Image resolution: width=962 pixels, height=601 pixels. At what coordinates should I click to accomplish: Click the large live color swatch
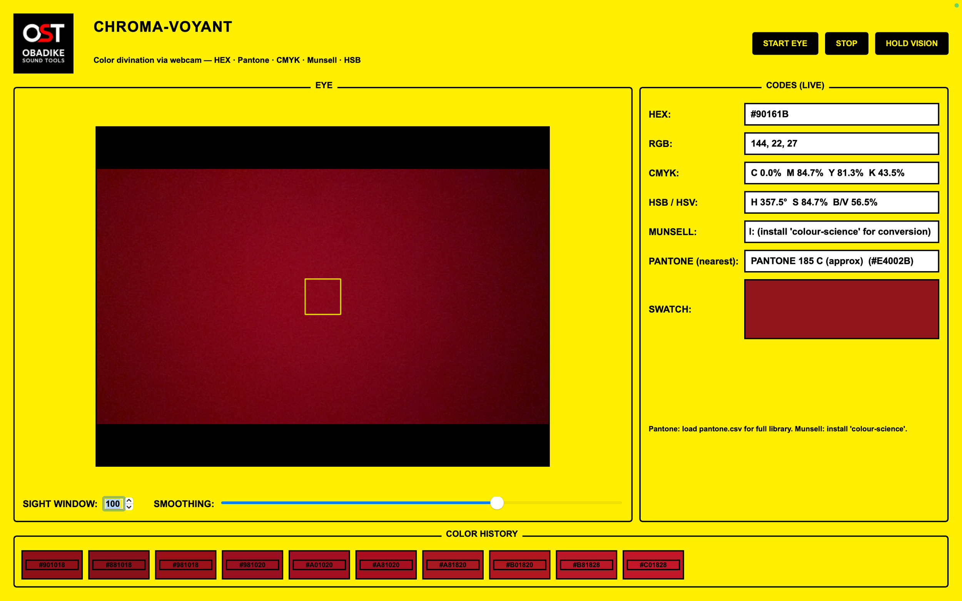841,309
